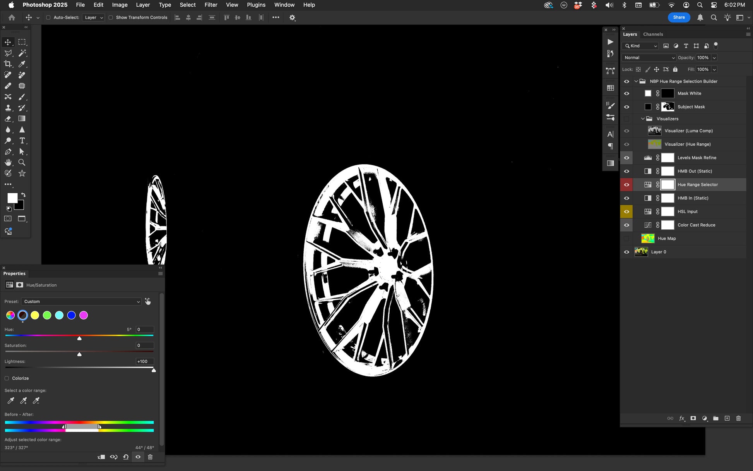This screenshot has width=753, height=471.
Task: Select the Eyedropper tool in toolbar
Action: coord(22,64)
